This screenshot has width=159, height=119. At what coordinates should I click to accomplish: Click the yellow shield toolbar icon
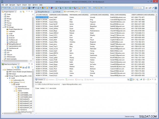tap(47, 8)
